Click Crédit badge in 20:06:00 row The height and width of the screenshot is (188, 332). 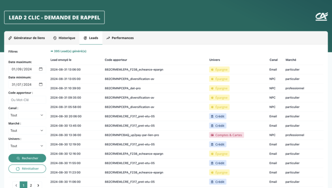218,116
